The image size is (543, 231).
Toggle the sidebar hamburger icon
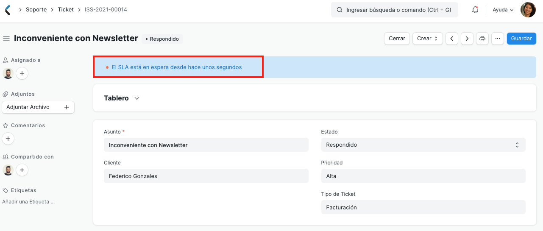coord(6,39)
